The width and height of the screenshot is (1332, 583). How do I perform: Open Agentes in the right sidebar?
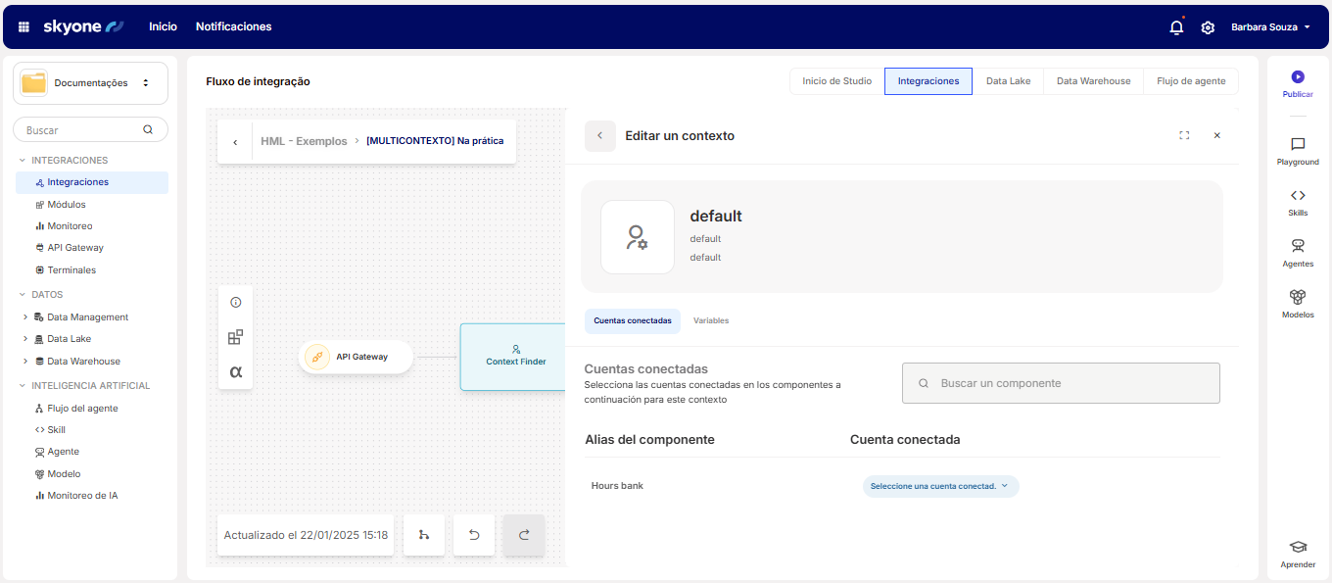[x=1298, y=247]
